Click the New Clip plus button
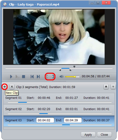118x140 pixels. point(4,87)
